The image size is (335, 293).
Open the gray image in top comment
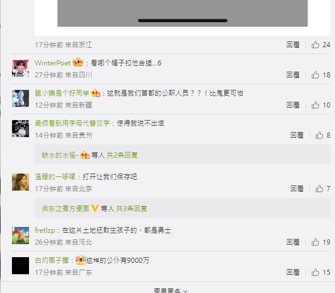[x=183, y=13]
